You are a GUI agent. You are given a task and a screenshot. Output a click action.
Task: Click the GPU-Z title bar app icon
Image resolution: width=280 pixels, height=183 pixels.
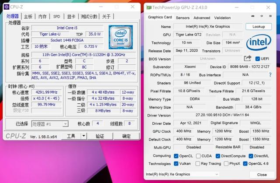(149, 7)
